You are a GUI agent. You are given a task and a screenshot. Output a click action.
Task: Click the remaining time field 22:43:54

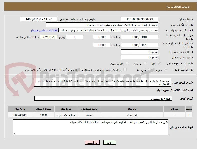tap(49, 37)
